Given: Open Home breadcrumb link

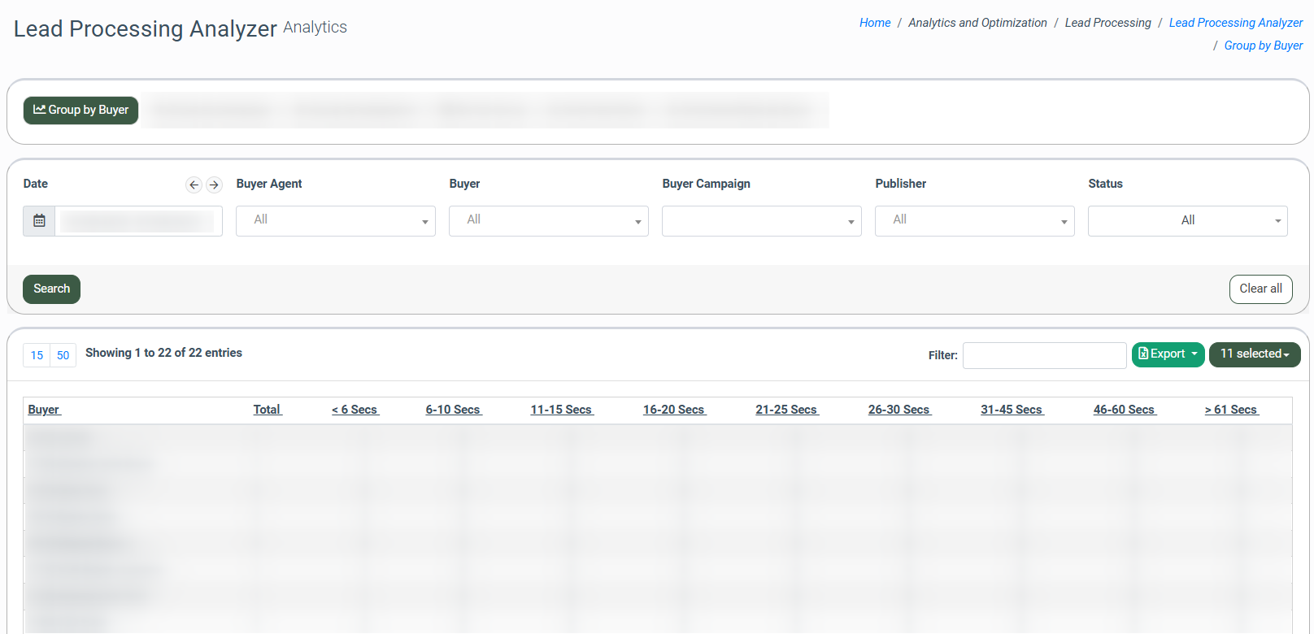Looking at the screenshot, I should pyautogui.click(x=875, y=23).
